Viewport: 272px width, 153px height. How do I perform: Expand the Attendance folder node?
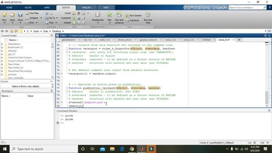2,44
